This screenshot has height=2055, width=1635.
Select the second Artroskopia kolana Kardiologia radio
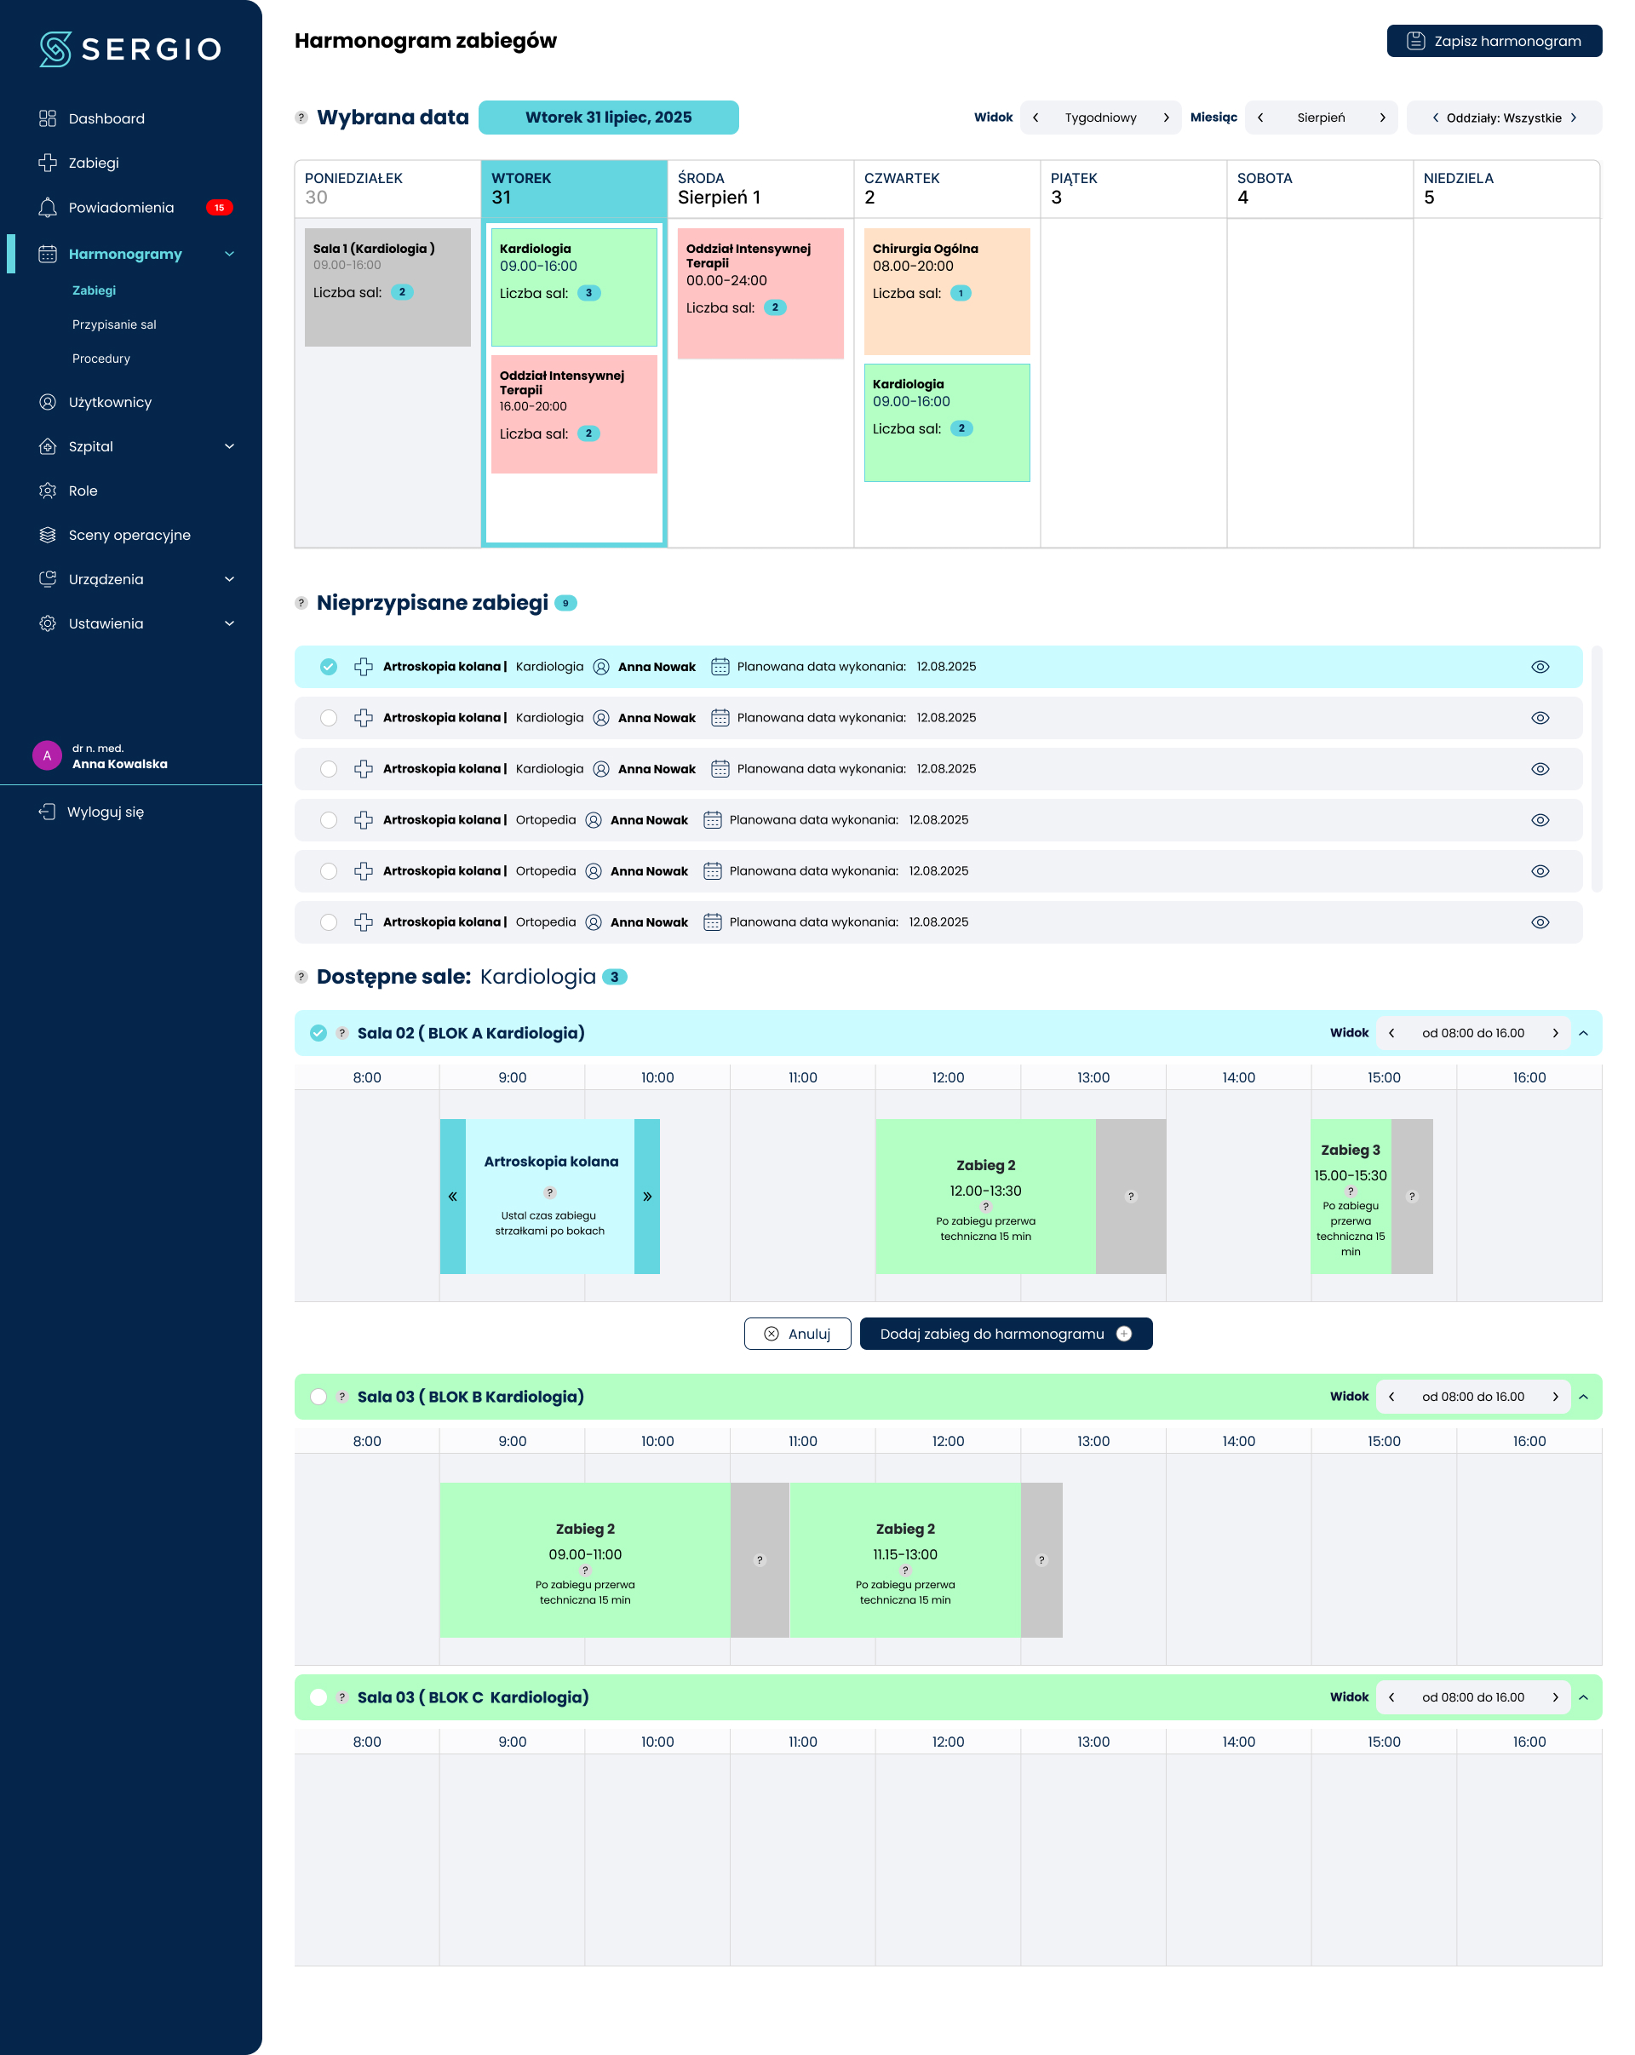(x=329, y=718)
